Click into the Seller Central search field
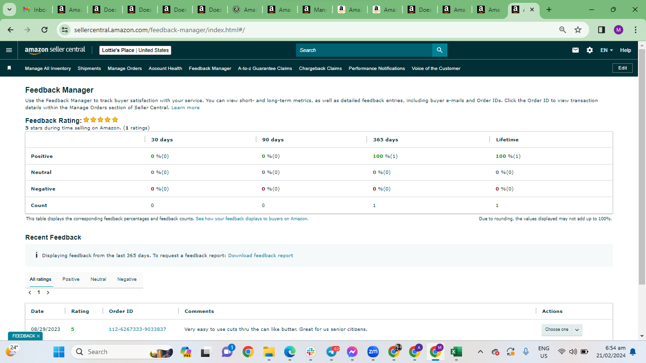The image size is (646, 363). click(x=364, y=50)
